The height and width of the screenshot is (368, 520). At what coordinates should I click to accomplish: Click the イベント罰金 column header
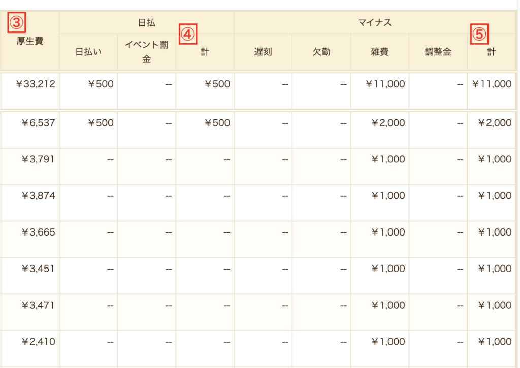[x=146, y=52]
